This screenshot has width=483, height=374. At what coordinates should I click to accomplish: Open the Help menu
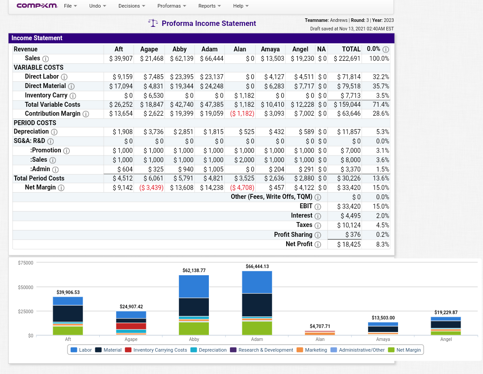(x=241, y=6)
